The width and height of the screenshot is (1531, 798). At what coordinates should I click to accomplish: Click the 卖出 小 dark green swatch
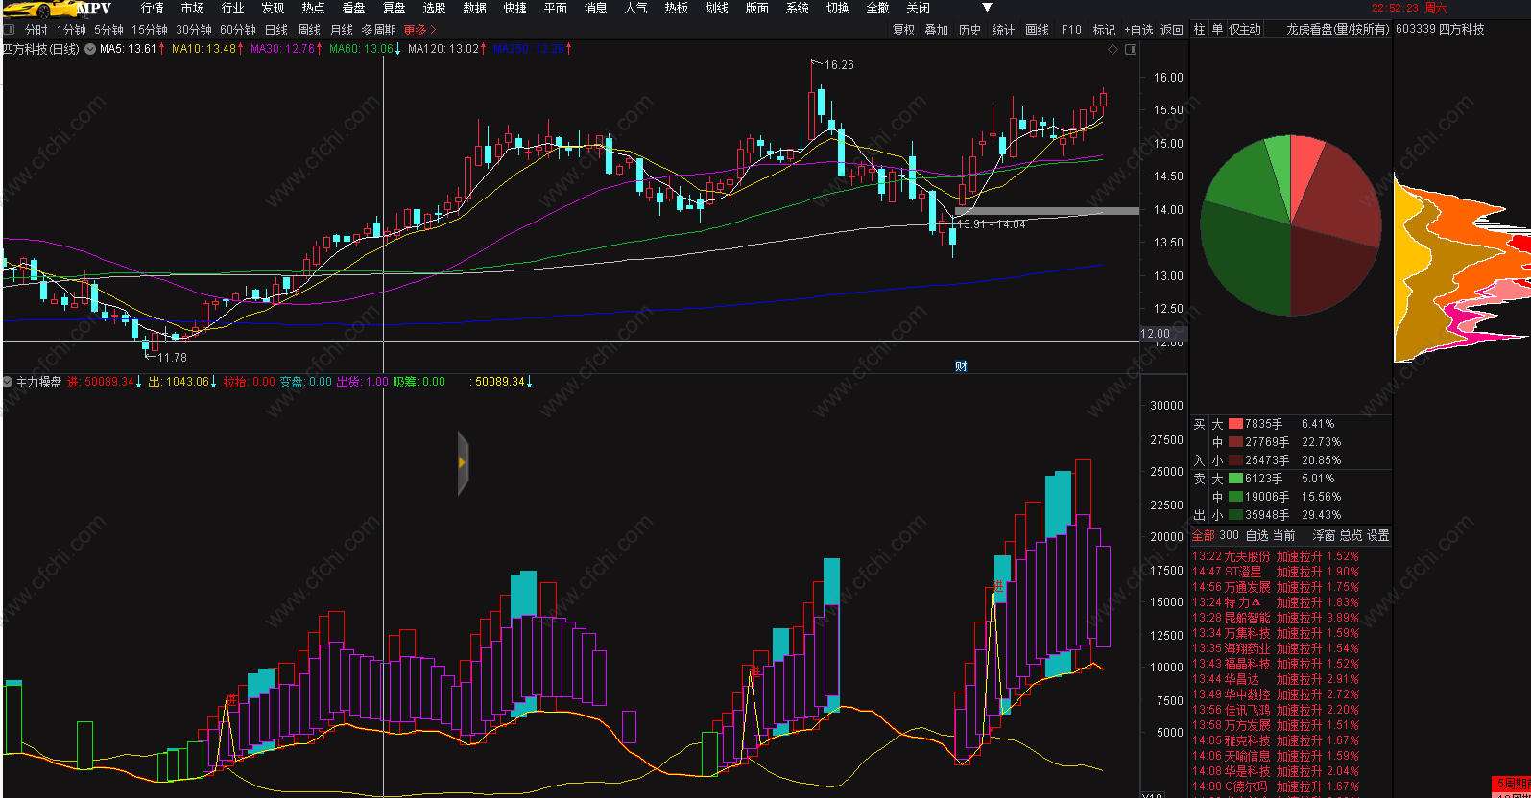tap(1235, 515)
